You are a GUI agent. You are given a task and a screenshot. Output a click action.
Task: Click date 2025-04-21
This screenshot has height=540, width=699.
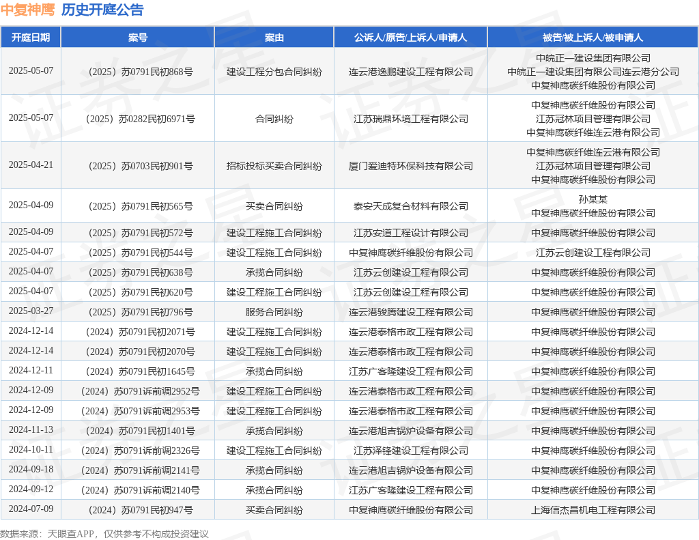pos(31,165)
